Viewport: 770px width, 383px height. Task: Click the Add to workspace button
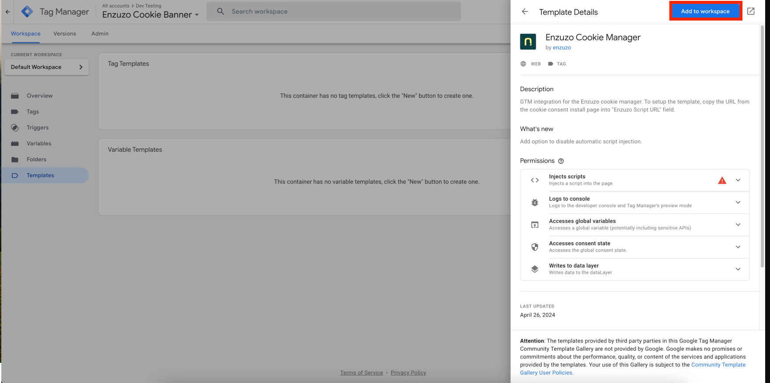pos(705,11)
